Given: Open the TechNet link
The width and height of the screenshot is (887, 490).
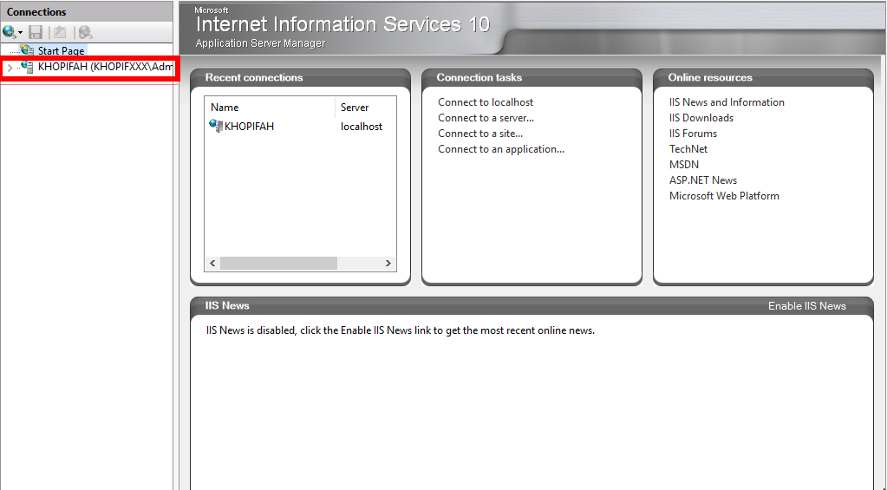Looking at the screenshot, I should point(688,149).
